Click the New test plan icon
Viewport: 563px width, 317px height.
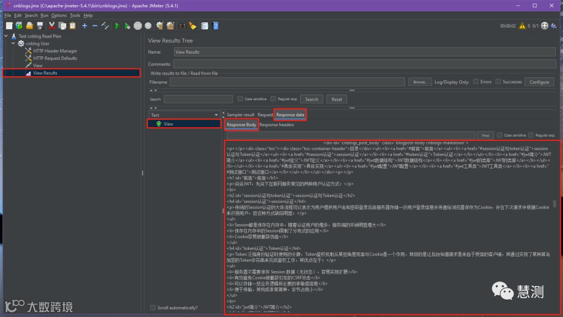click(9, 26)
